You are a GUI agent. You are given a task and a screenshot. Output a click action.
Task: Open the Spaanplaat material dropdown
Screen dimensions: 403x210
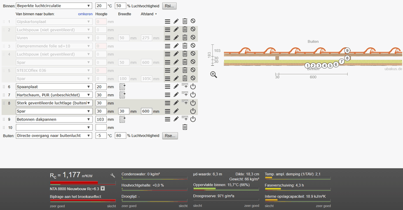pyautogui.click(x=54, y=87)
